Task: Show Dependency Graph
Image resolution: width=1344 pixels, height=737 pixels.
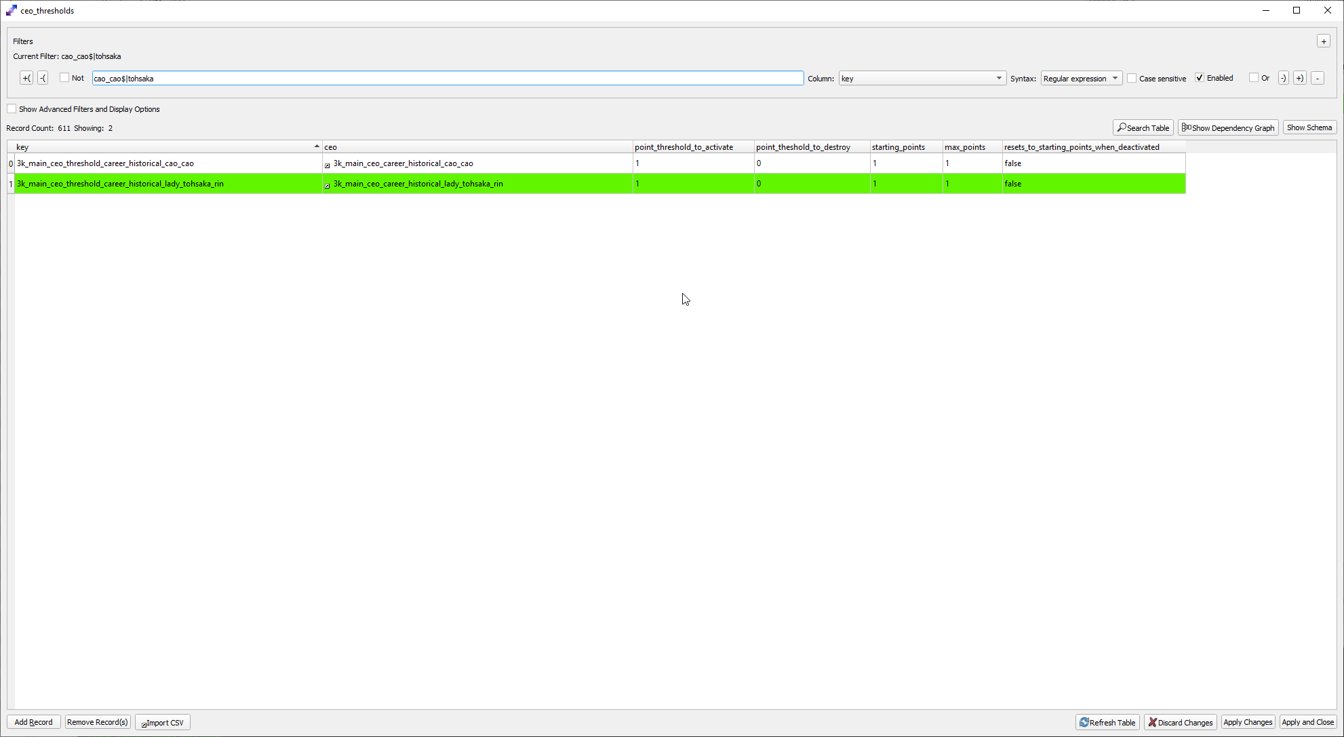Action: pos(1228,127)
